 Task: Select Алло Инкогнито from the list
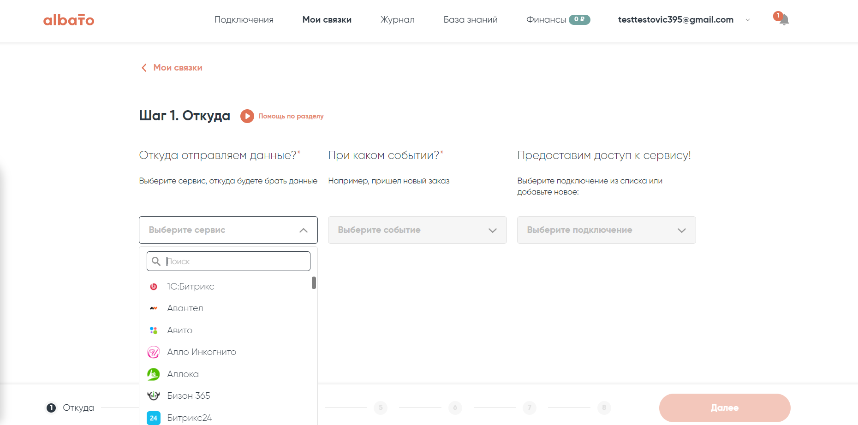point(202,352)
